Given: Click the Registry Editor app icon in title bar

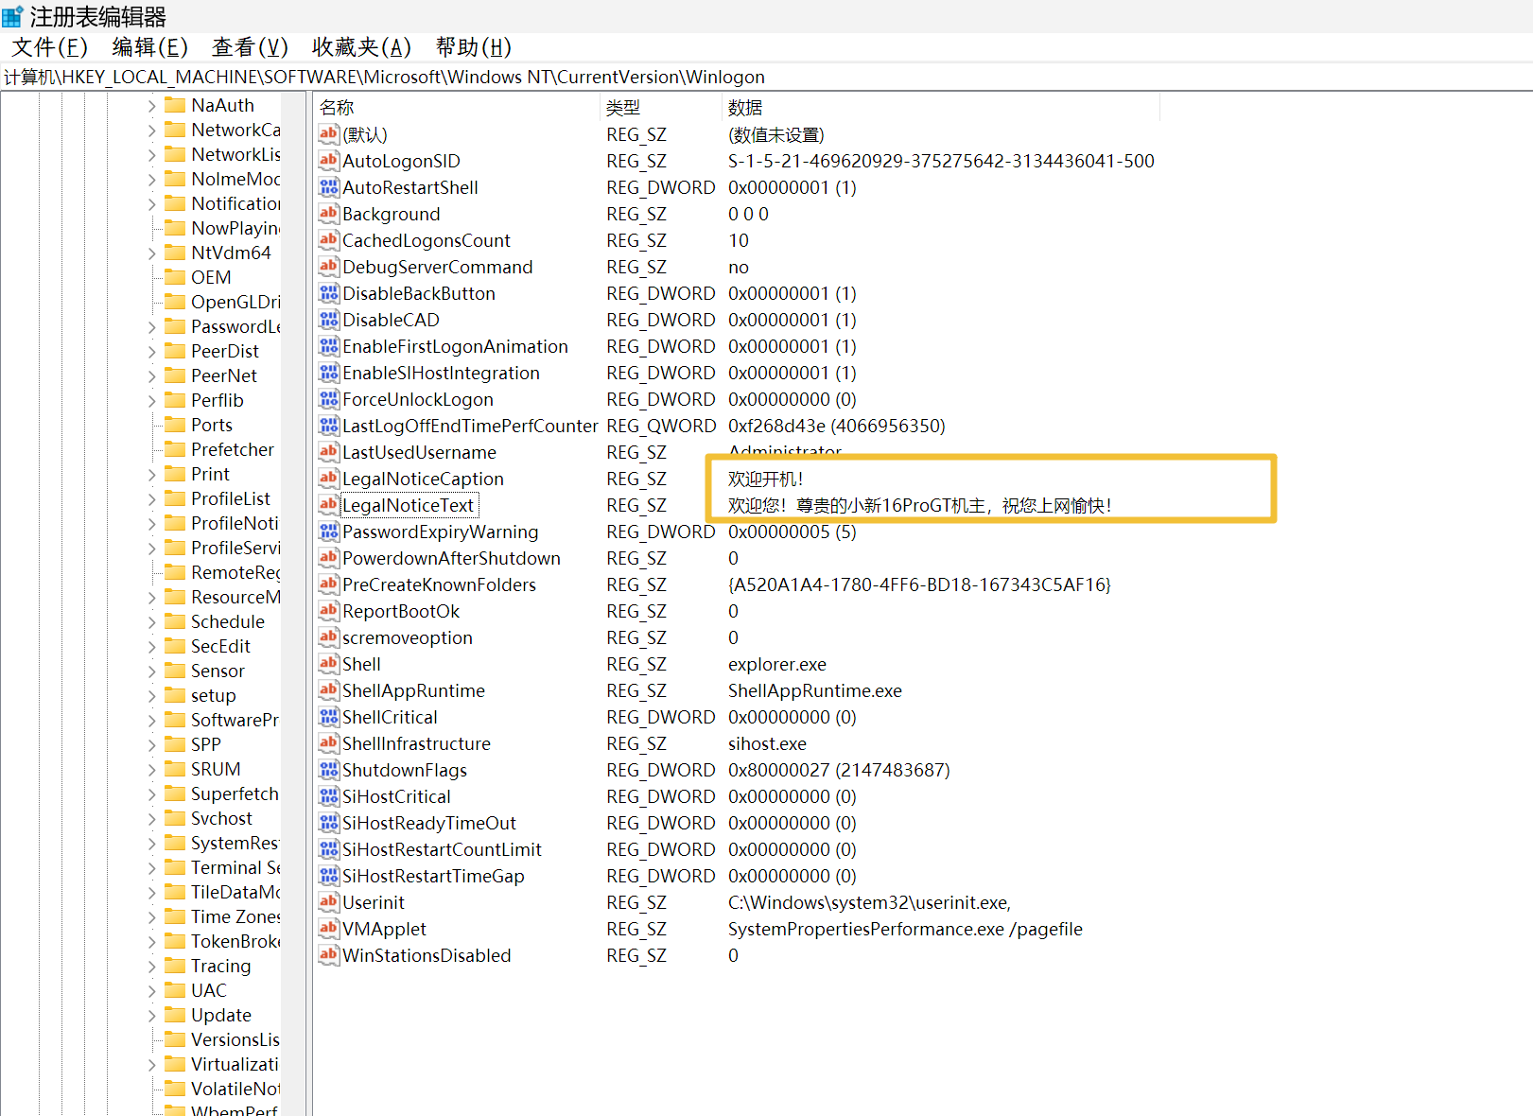Looking at the screenshot, I should [13, 17].
